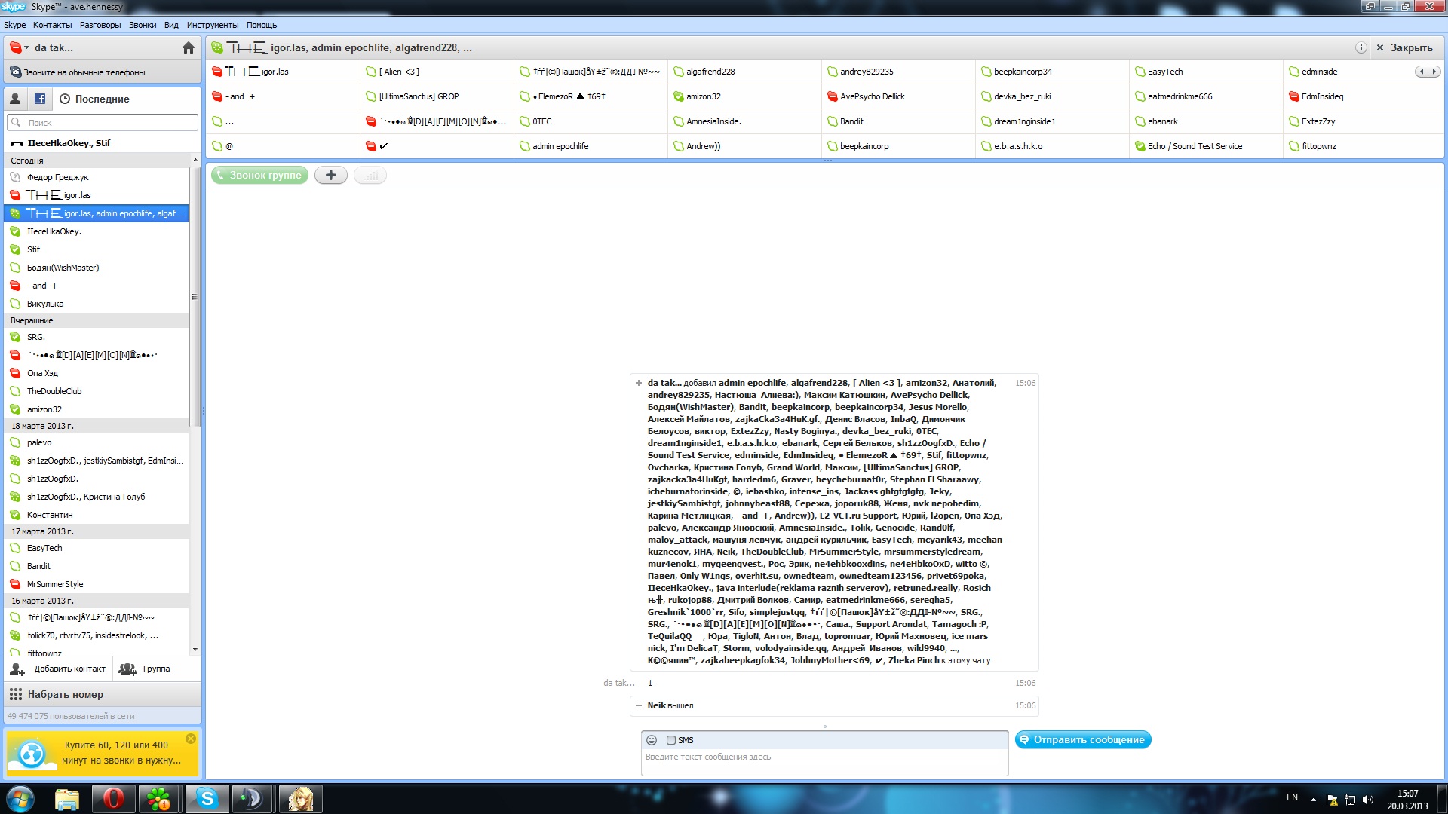This screenshot has height=814, width=1448.
Task: Click the message text input area
Action: click(824, 761)
